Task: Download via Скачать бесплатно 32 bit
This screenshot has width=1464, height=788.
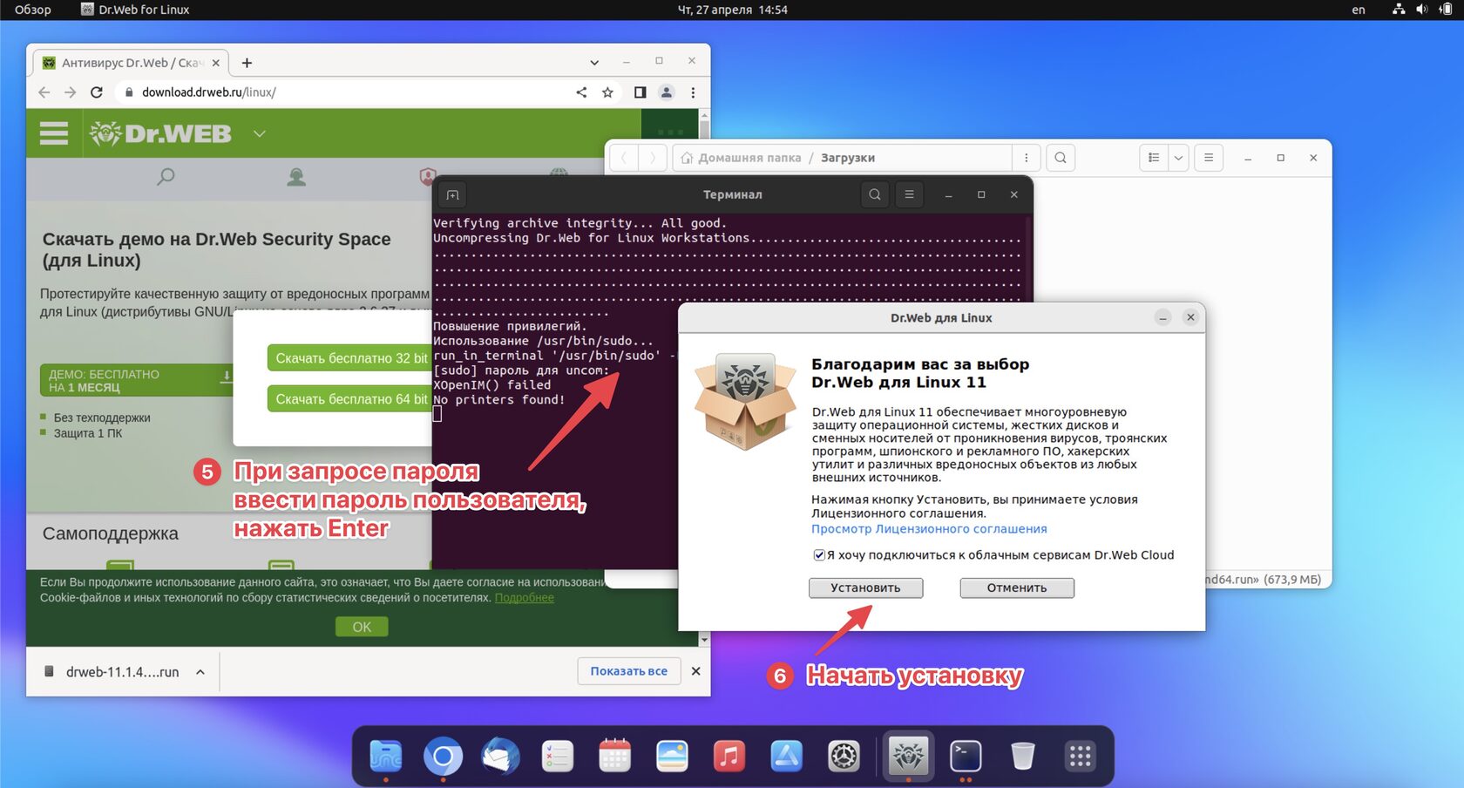Action: tap(349, 358)
